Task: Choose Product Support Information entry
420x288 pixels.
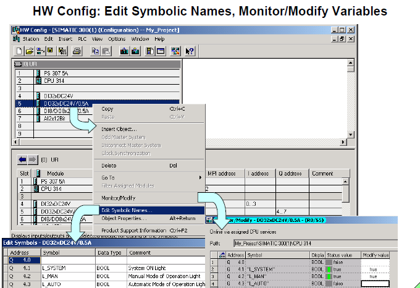Action: point(149,231)
